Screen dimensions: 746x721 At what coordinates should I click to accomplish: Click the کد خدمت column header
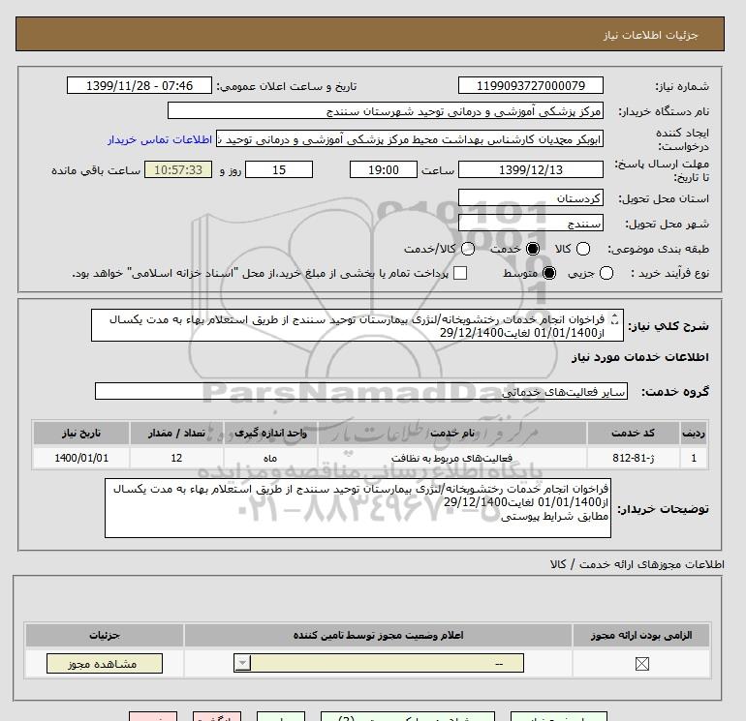pos(633,433)
